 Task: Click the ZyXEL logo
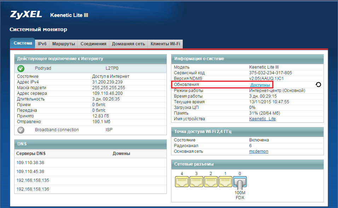point(26,15)
